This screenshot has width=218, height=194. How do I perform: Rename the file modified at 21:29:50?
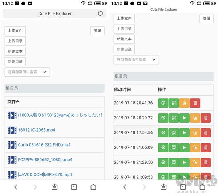[x=195, y=163]
